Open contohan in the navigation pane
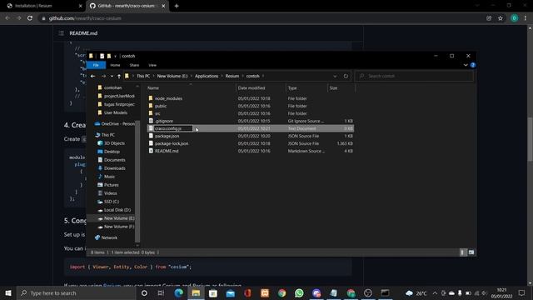This screenshot has height=300, width=533. pyautogui.click(x=112, y=87)
